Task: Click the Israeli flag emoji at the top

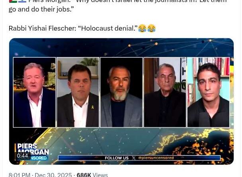Action: pos(22,1)
